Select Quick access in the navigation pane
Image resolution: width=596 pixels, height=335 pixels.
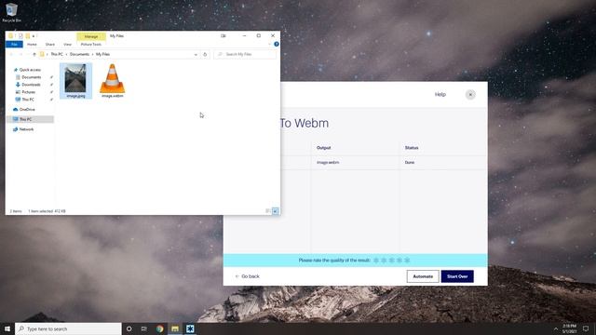tap(30, 70)
